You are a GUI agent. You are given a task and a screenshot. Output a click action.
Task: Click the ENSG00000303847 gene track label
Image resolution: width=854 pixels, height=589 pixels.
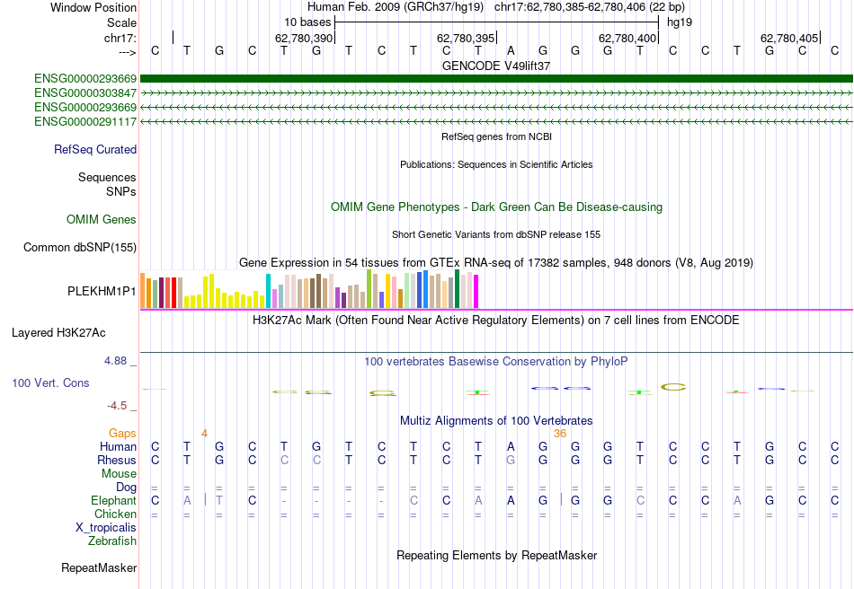85,93
